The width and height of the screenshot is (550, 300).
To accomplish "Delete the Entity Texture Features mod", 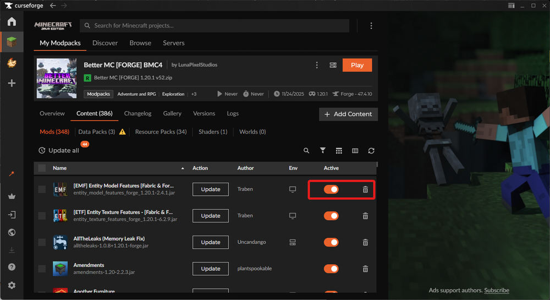I will [x=365, y=216].
